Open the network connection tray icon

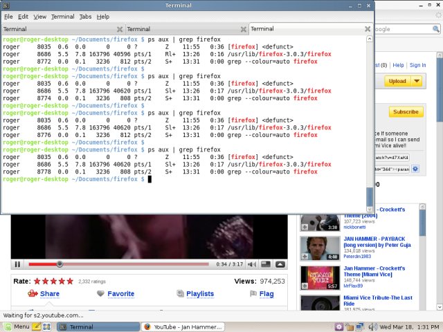tap(360, 327)
